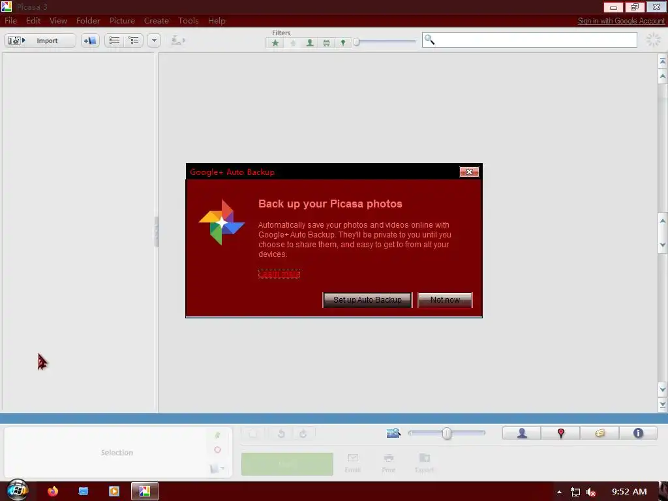Click the scroll to top arrow

663,61
